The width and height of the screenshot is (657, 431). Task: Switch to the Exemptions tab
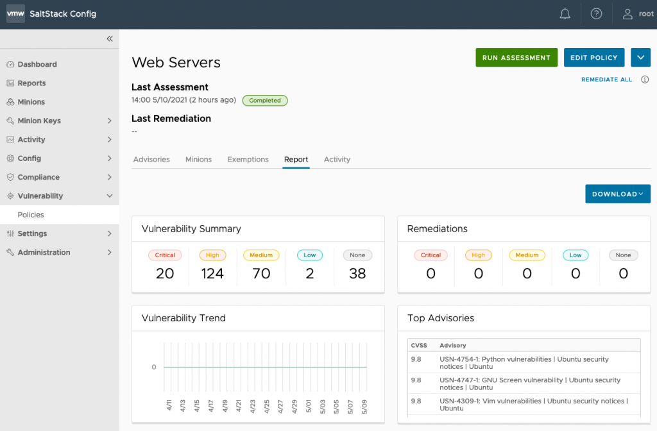248,160
